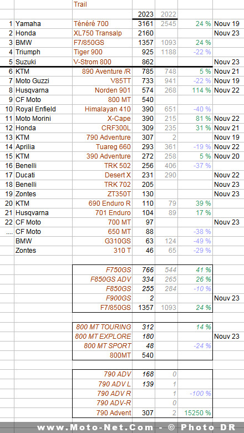Click the F900GS Nouv 23 cell
244x433 pixels.
tap(228, 298)
